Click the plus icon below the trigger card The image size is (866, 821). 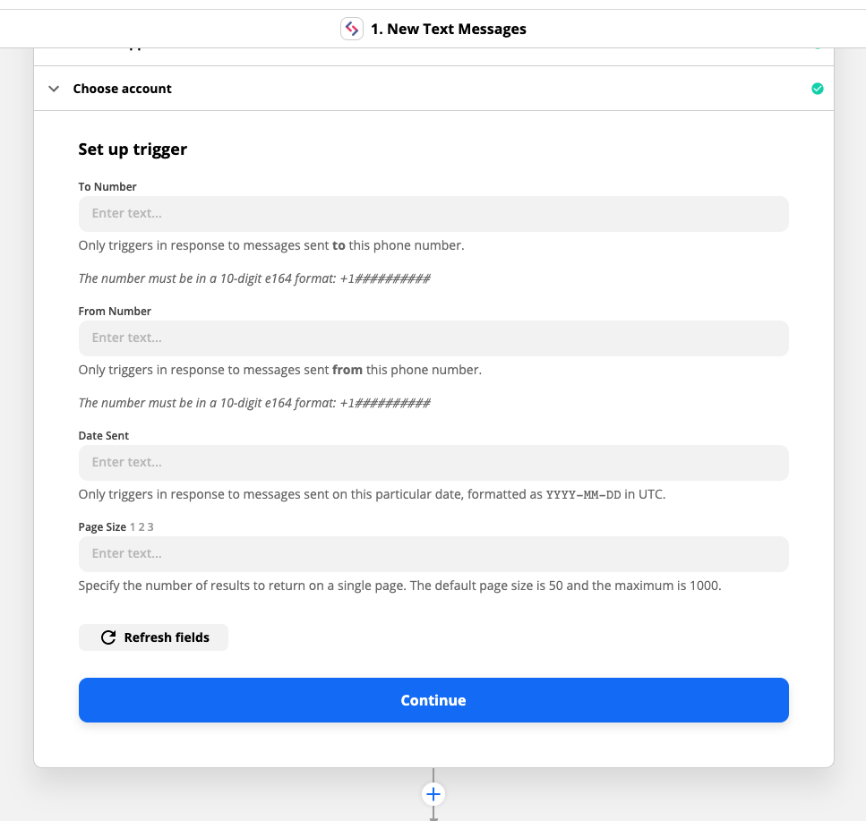[433, 794]
